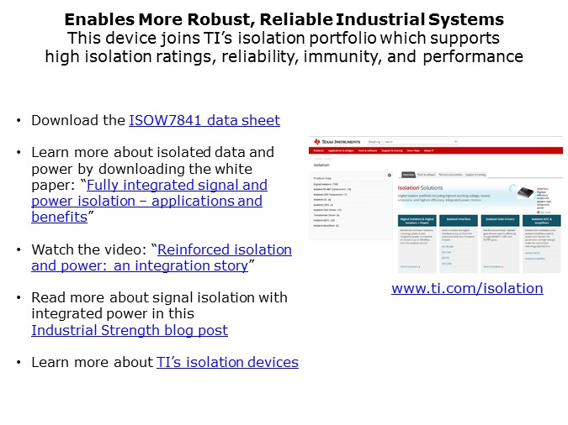Open the TI's isolation devices link
The width and height of the screenshot is (568, 425).
[227, 362]
